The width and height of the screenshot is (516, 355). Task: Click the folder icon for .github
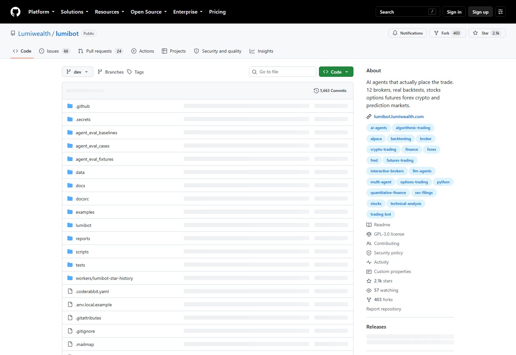click(x=70, y=106)
